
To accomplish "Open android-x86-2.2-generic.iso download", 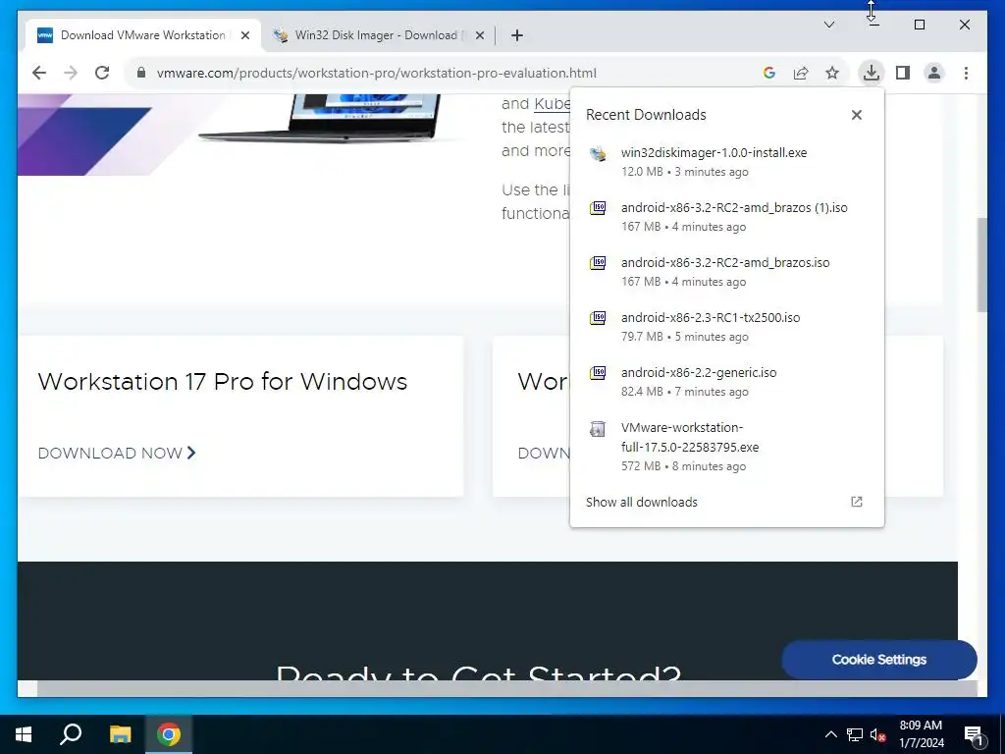I will (727, 382).
